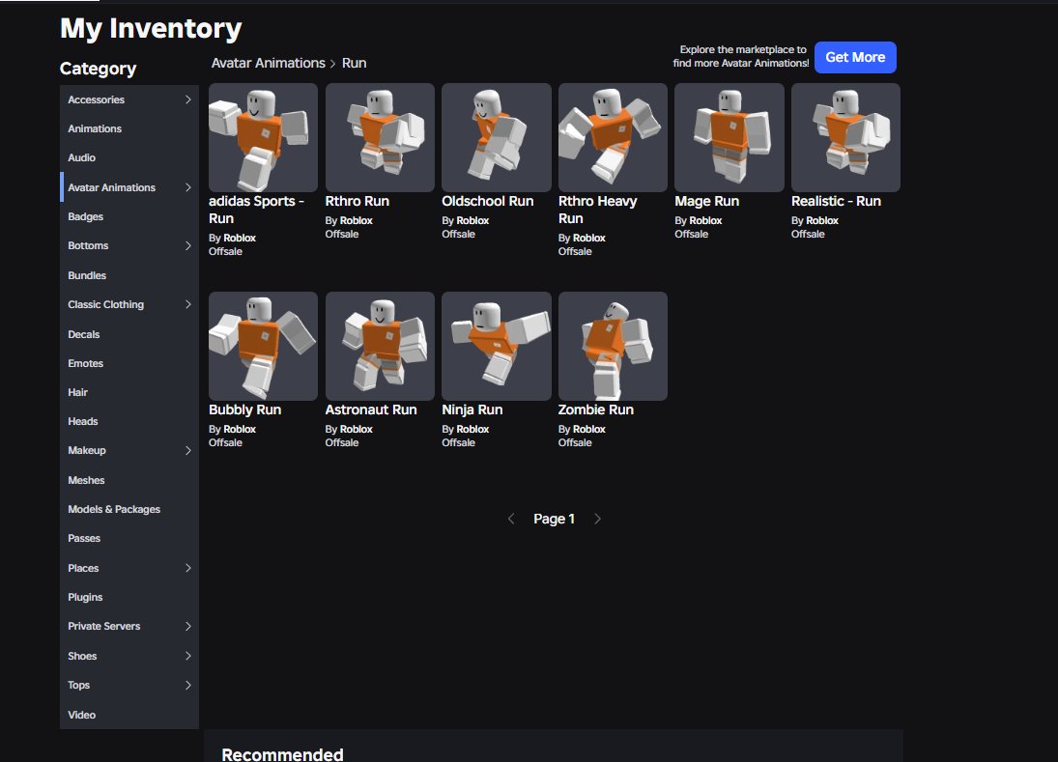Expand the Places category chevron
The width and height of the screenshot is (1058, 762).
coord(188,568)
